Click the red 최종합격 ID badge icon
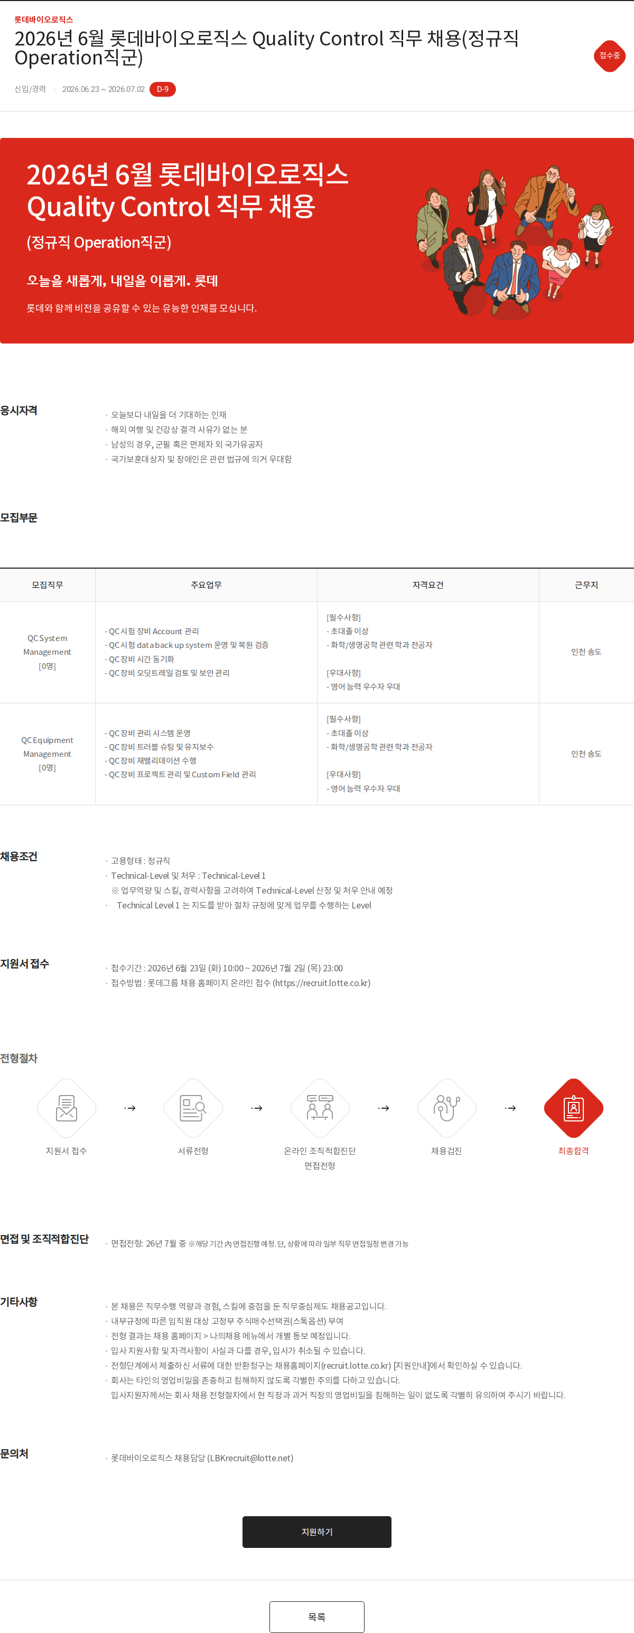The image size is (634, 1633). point(574,1108)
